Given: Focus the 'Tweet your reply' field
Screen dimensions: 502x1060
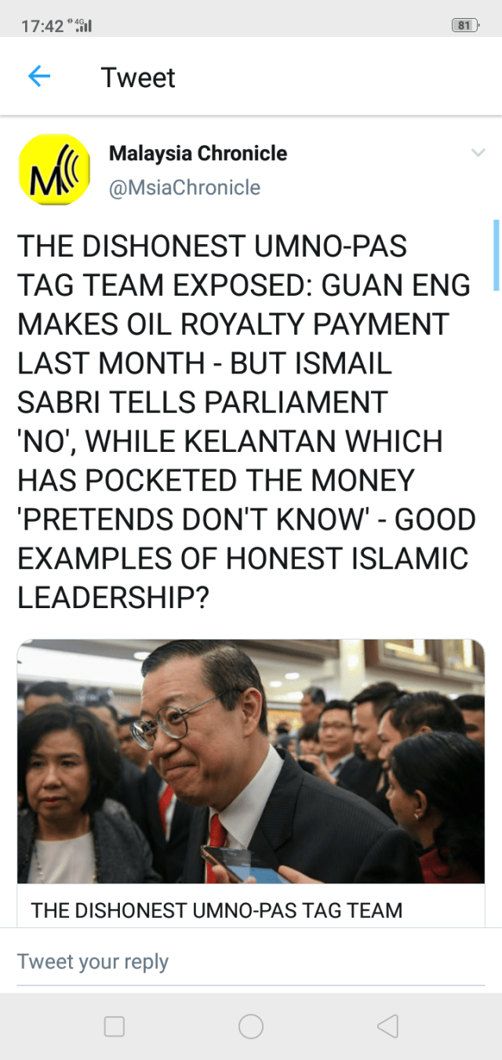Looking at the screenshot, I should pyautogui.click(x=251, y=962).
